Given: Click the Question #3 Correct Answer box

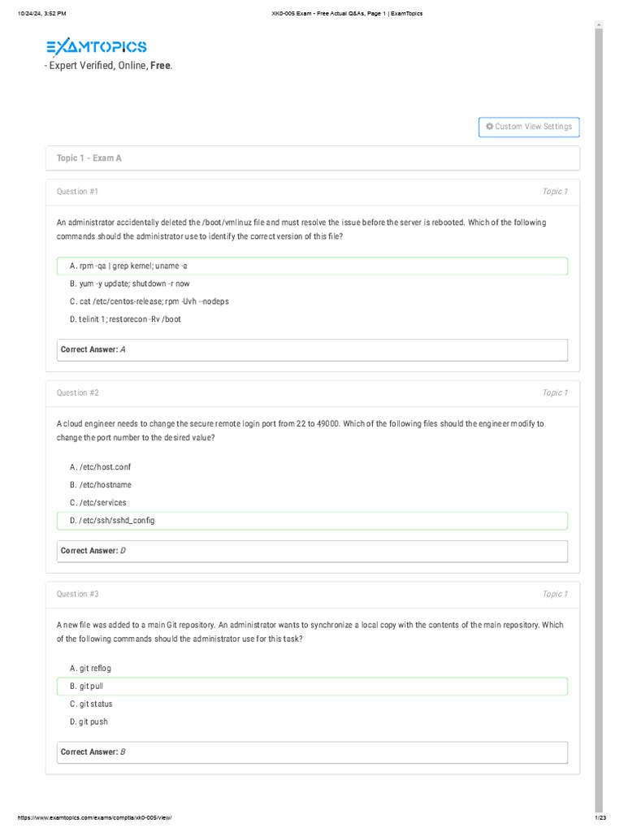Looking at the screenshot, I should (313, 752).
